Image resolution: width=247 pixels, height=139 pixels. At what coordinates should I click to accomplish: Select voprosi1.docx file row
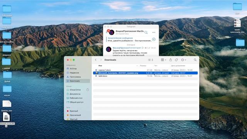coord(145,70)
